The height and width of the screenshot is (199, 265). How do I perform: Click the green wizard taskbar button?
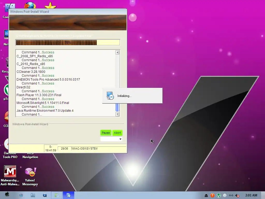(57, 195)
